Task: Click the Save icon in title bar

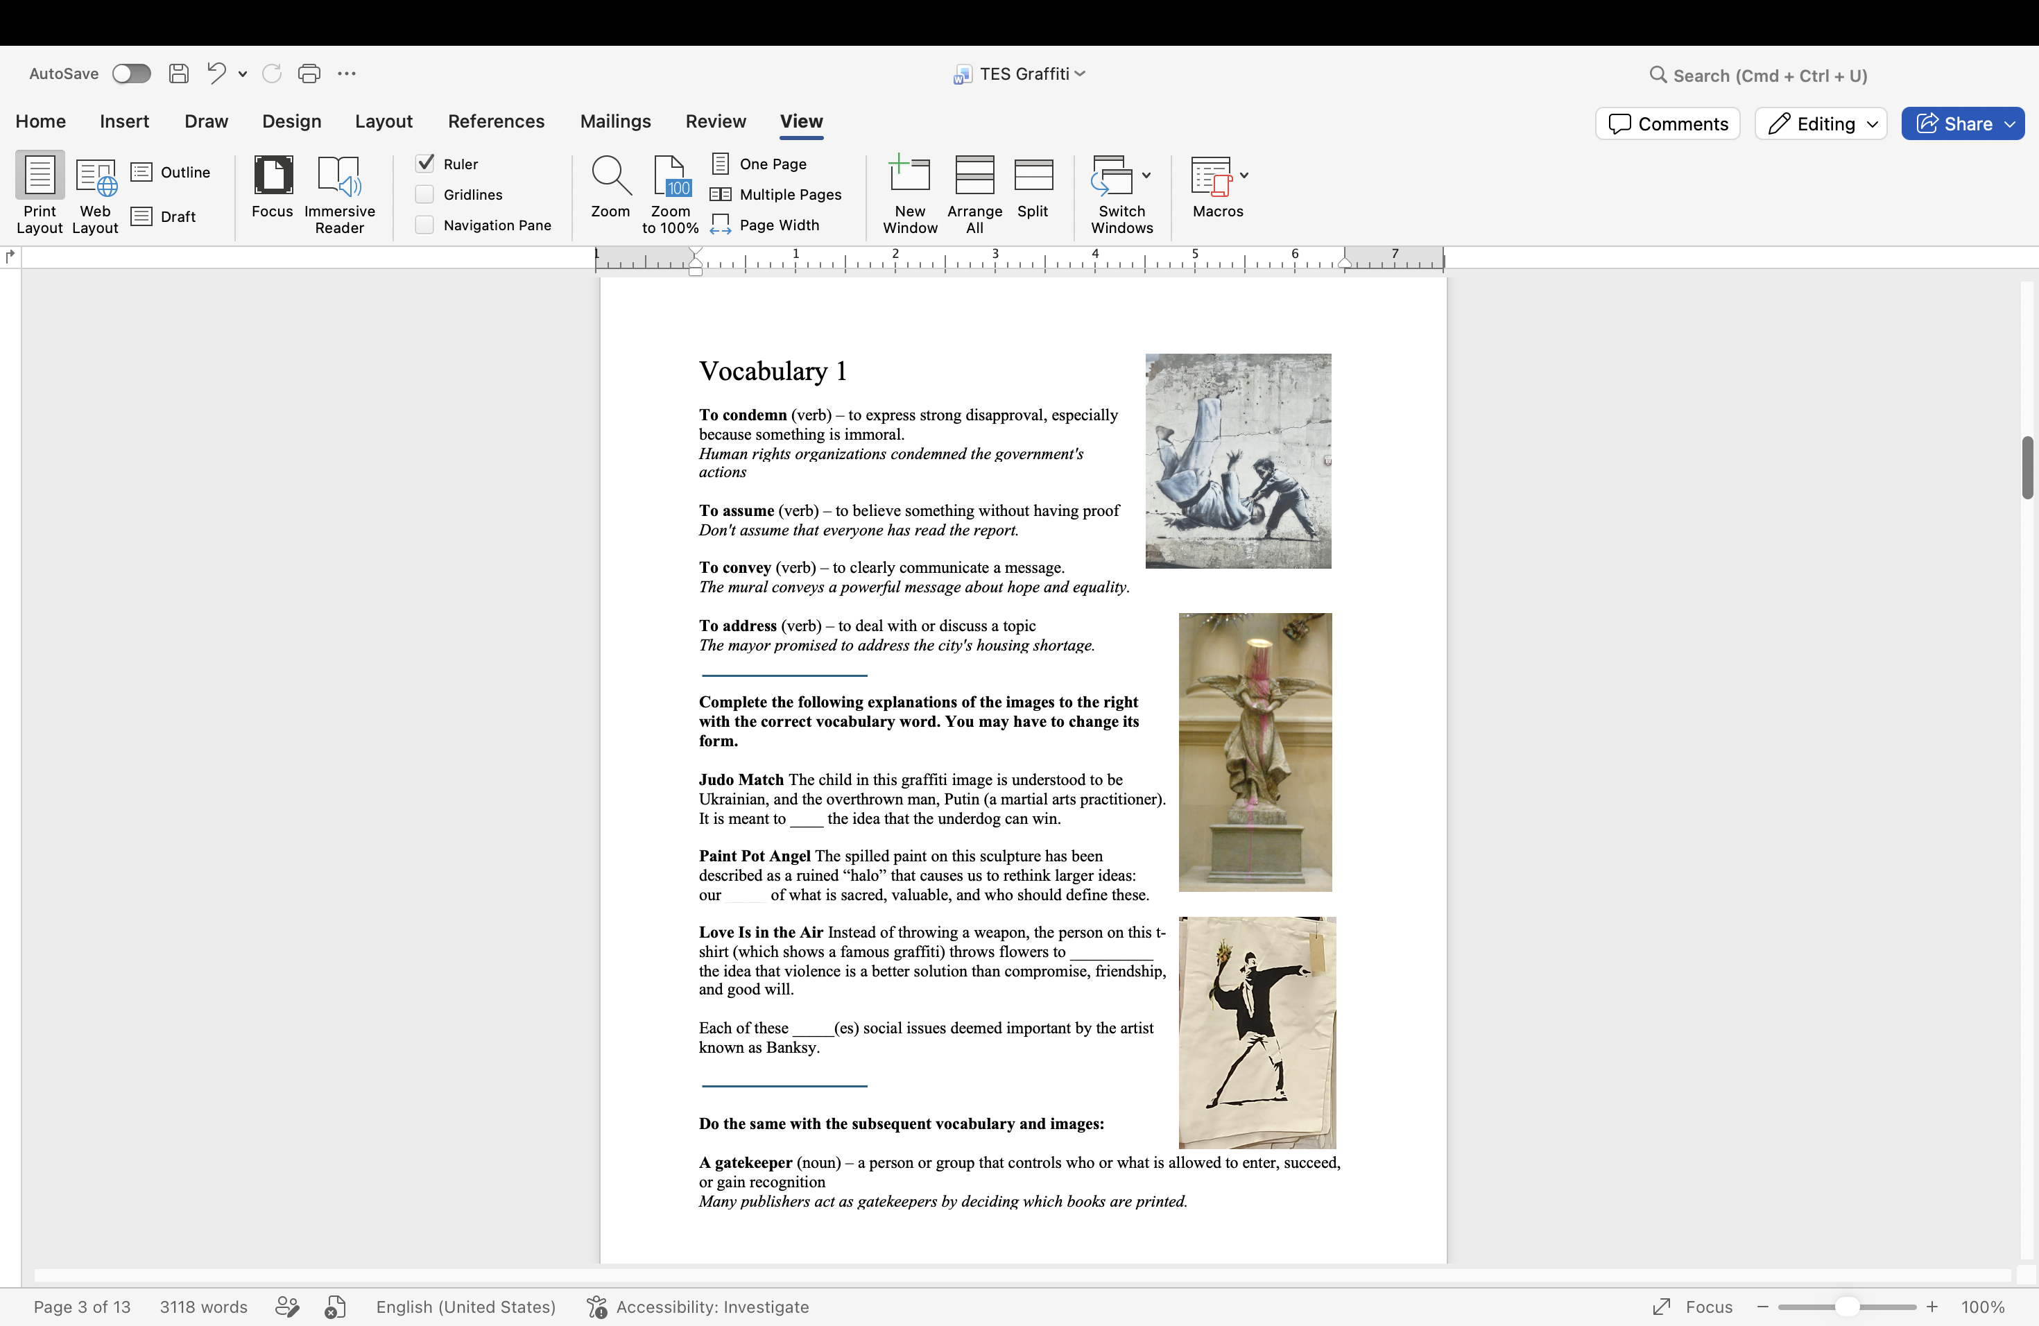Action: [178, 74]
